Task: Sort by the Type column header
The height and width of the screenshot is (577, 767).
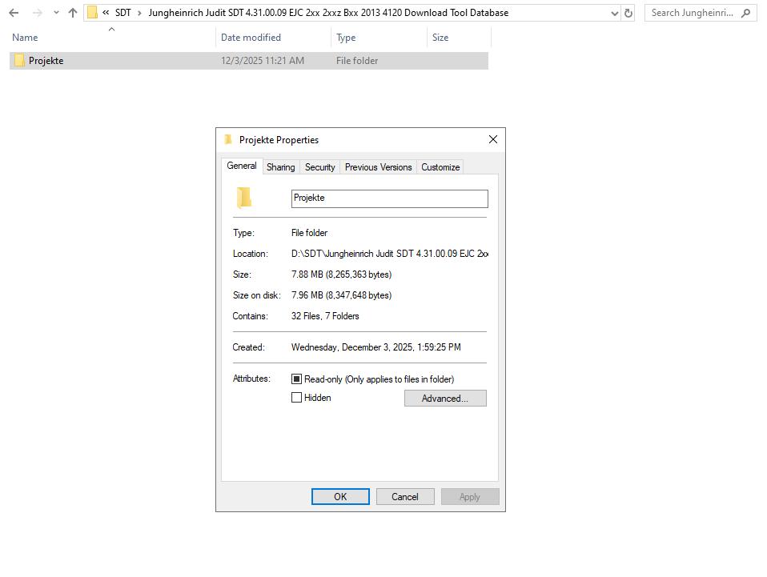Action: pyautogui.click(x=346, y=38)
